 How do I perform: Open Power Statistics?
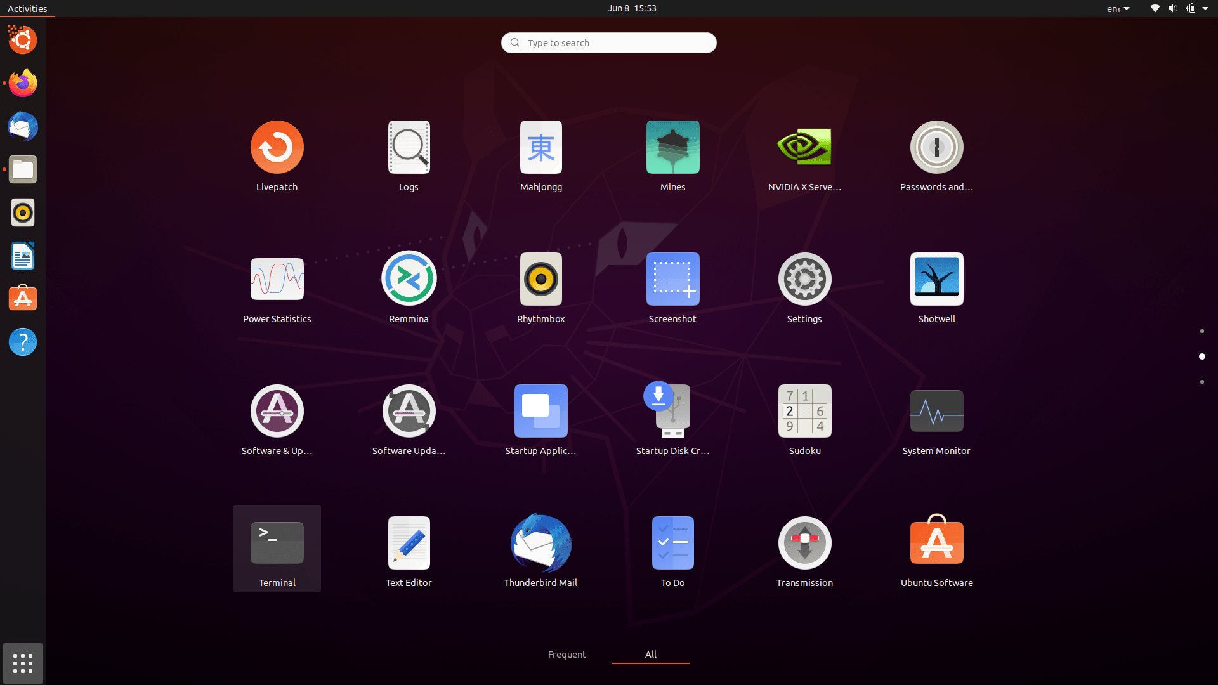point(277,289)
